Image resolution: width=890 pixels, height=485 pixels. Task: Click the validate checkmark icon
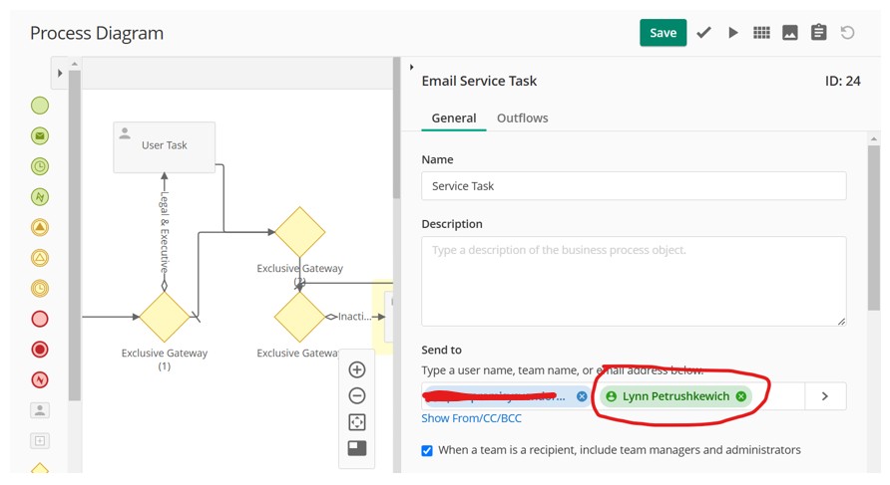704,33
